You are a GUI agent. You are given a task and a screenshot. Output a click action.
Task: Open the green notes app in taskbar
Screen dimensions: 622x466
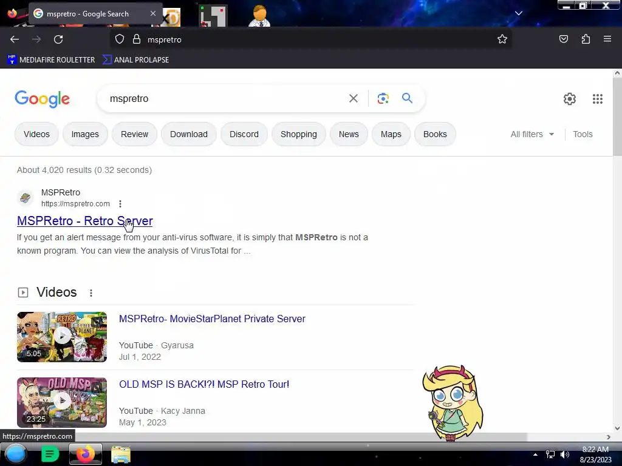tap(50, 454)
